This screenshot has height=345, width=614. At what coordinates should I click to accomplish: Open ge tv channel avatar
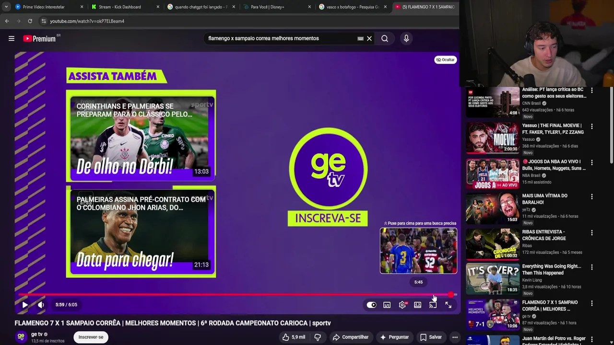coord(21,337)
